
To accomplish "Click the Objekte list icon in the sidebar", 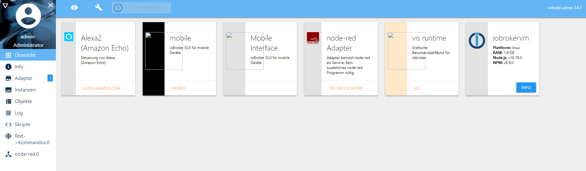I will (x=8, y=101).
